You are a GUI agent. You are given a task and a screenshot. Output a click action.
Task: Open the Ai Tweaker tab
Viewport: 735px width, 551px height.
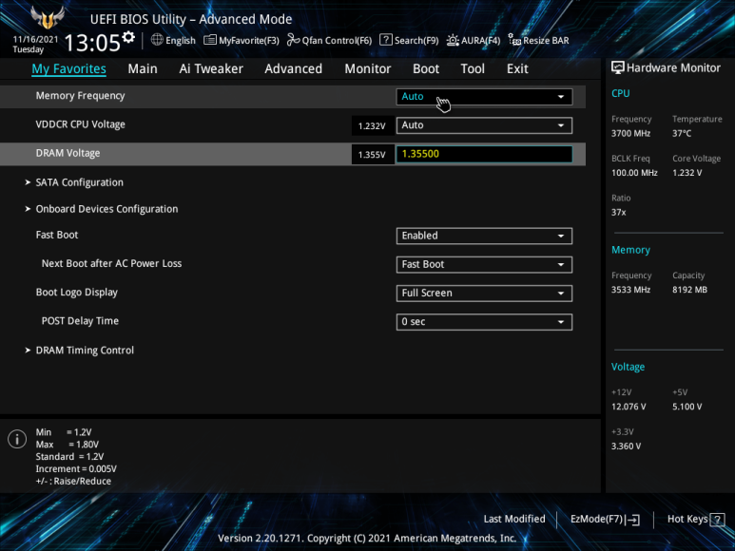(x=211, y=68)
